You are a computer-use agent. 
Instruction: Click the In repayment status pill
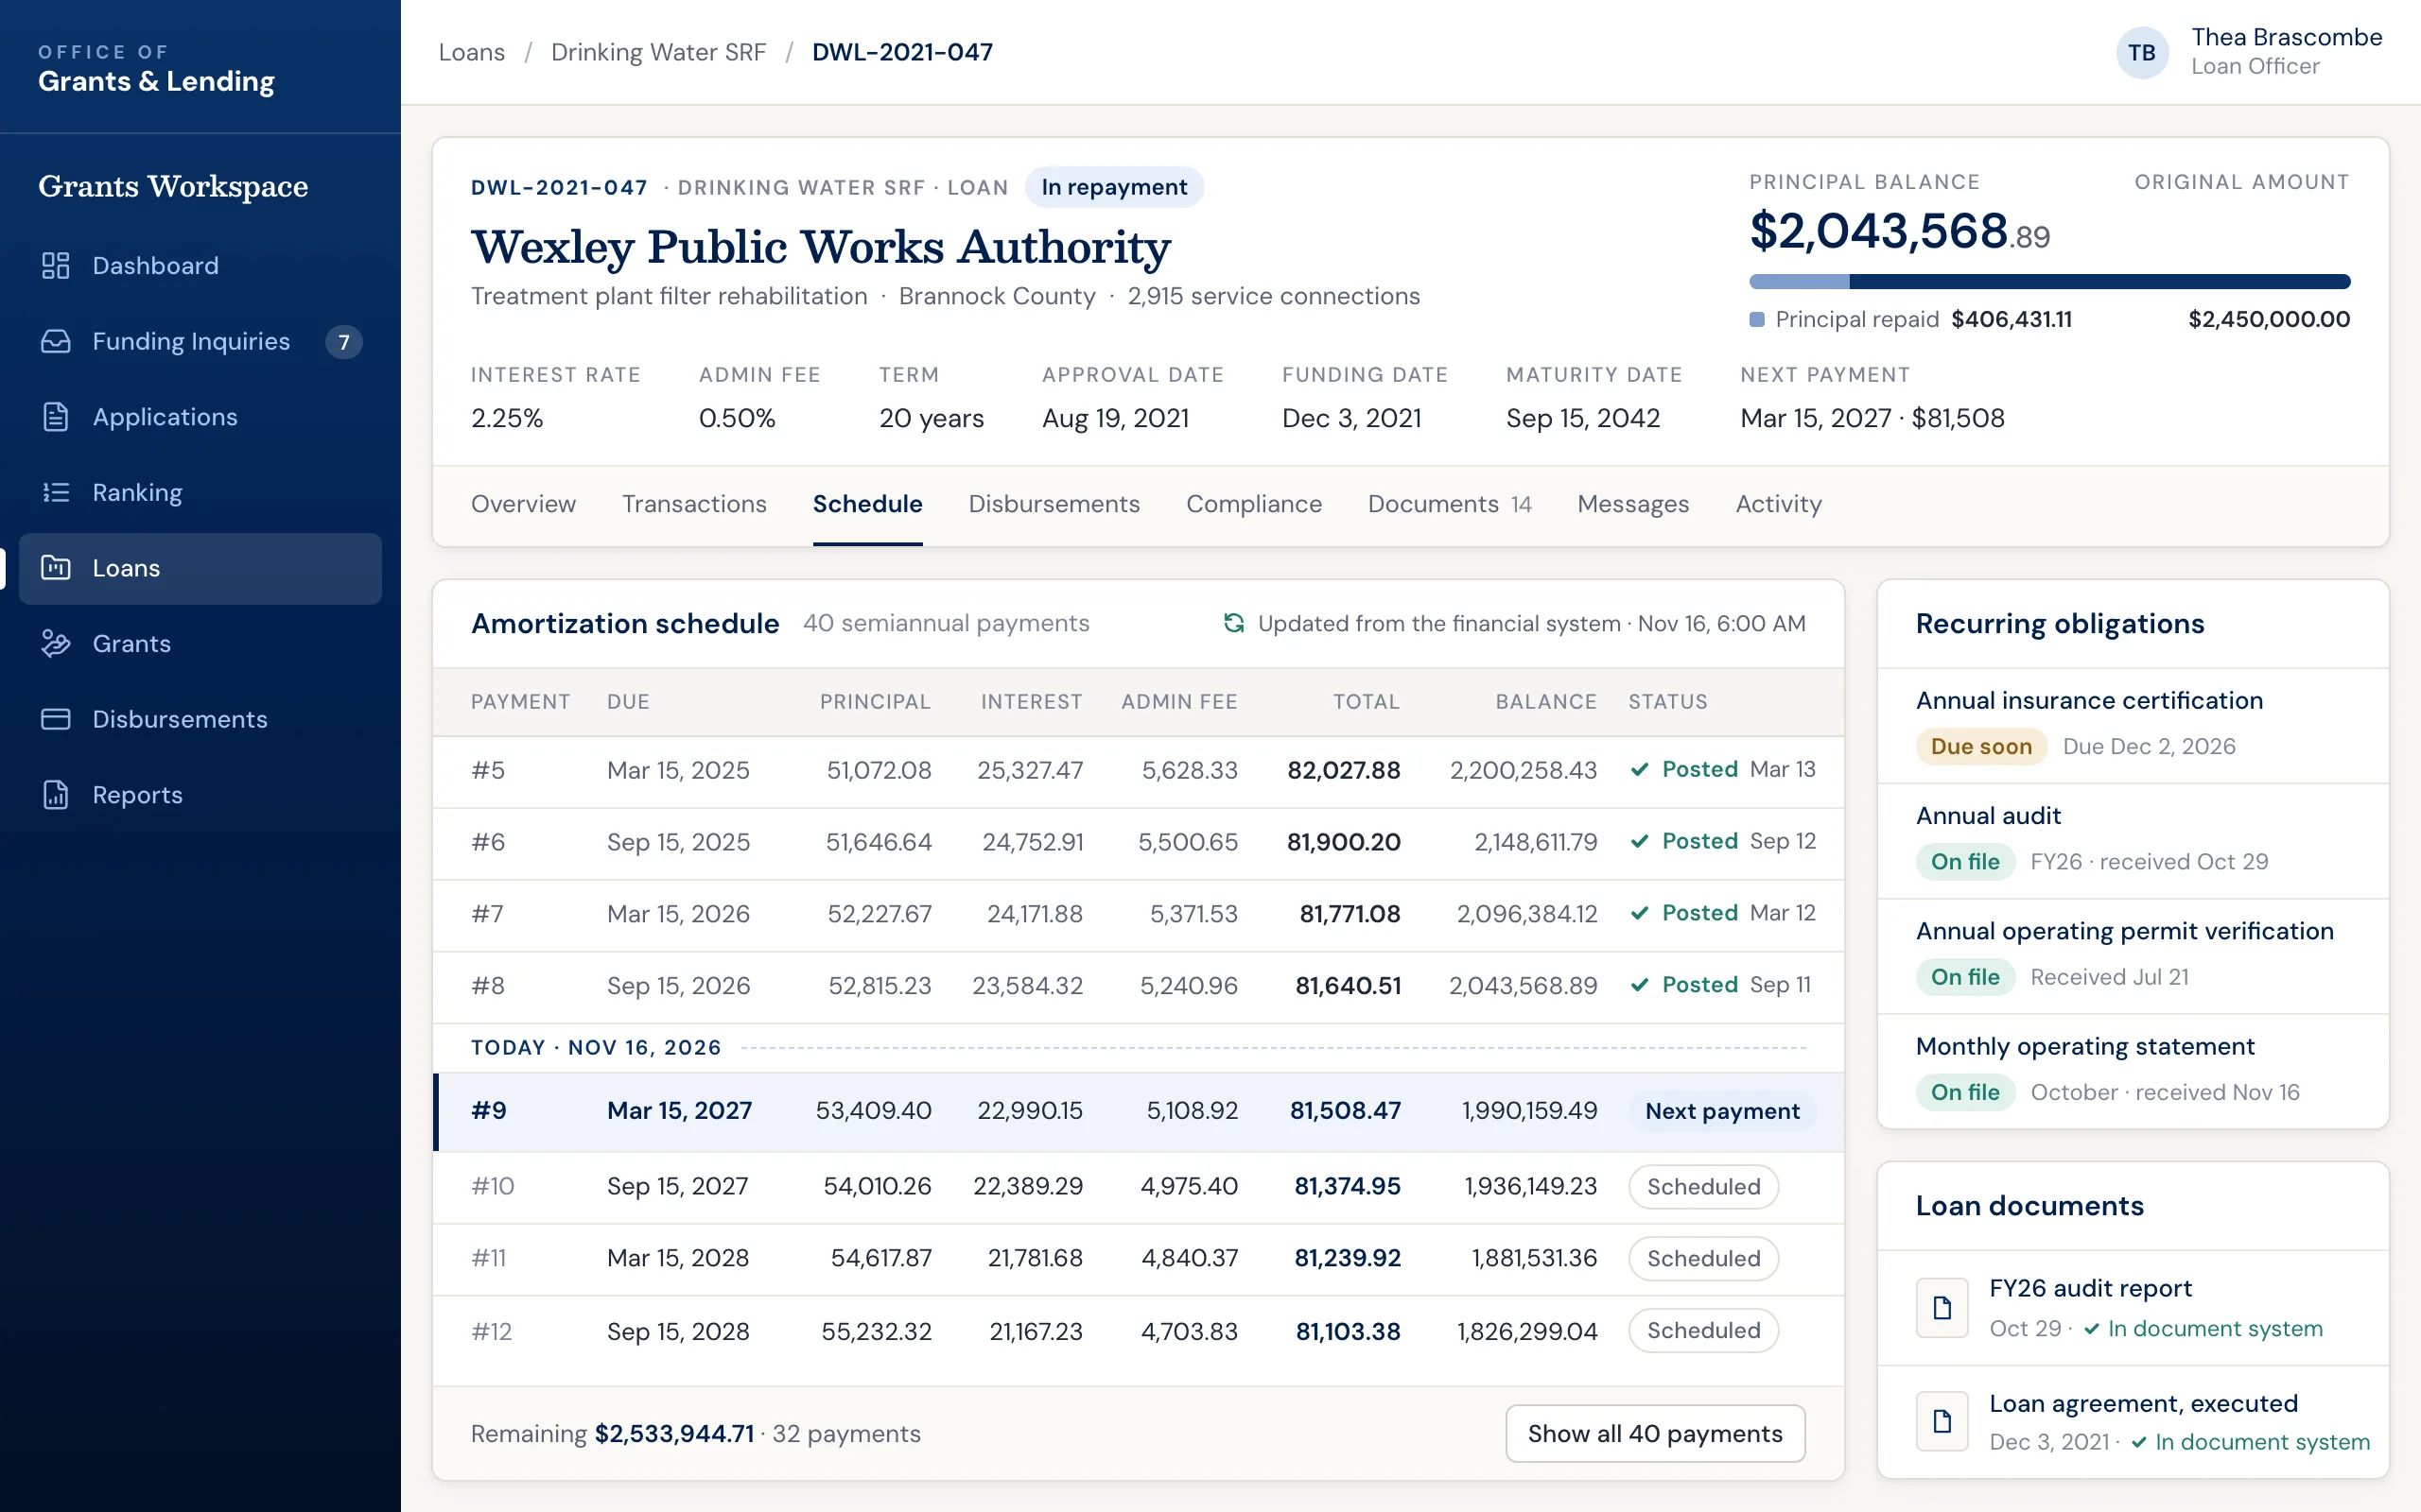(x=1113, y=187)
